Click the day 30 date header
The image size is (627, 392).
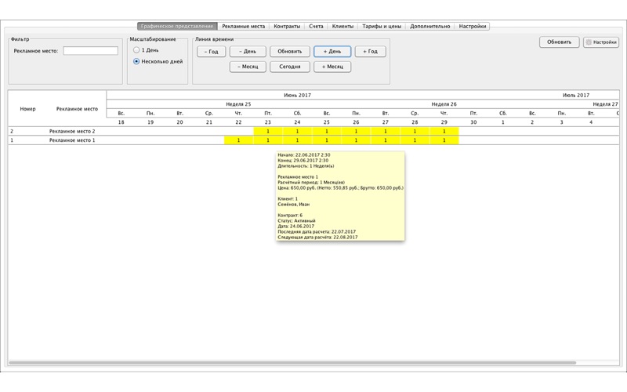473,122
